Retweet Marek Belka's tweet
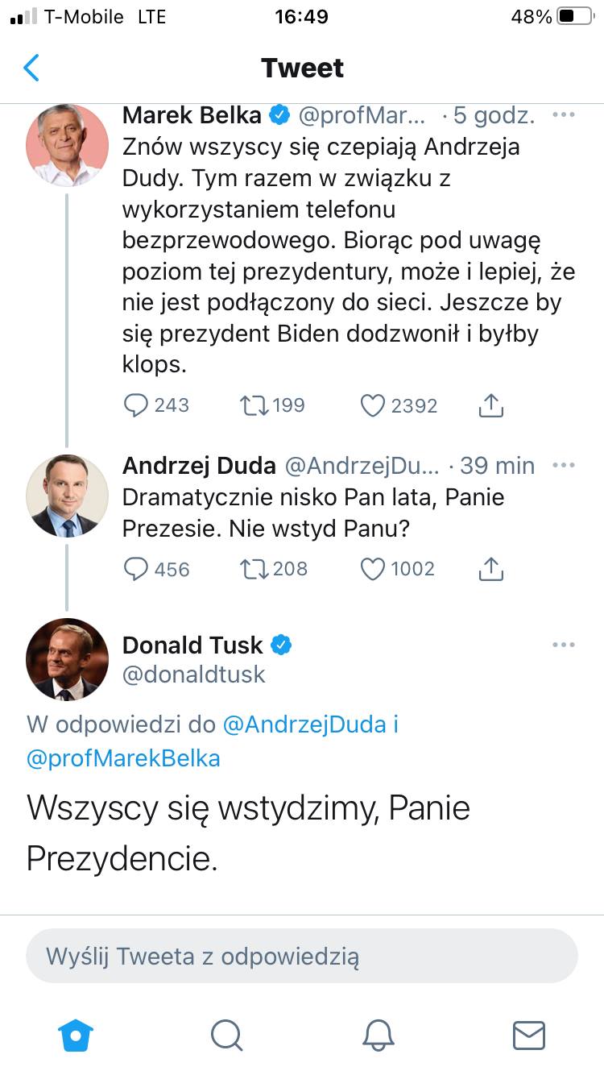 point(253,405)
